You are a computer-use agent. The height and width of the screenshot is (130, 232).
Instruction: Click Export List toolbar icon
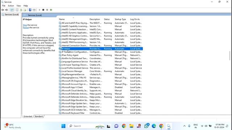25,10
